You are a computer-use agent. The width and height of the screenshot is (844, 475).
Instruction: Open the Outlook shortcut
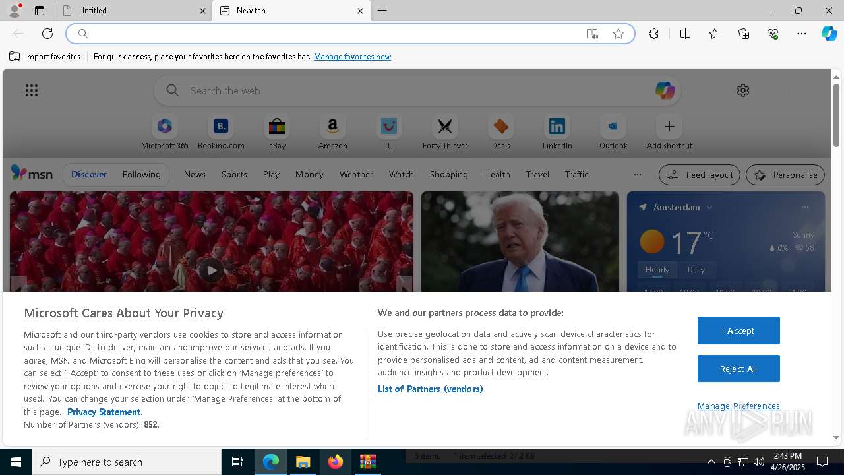click(613, 133)
